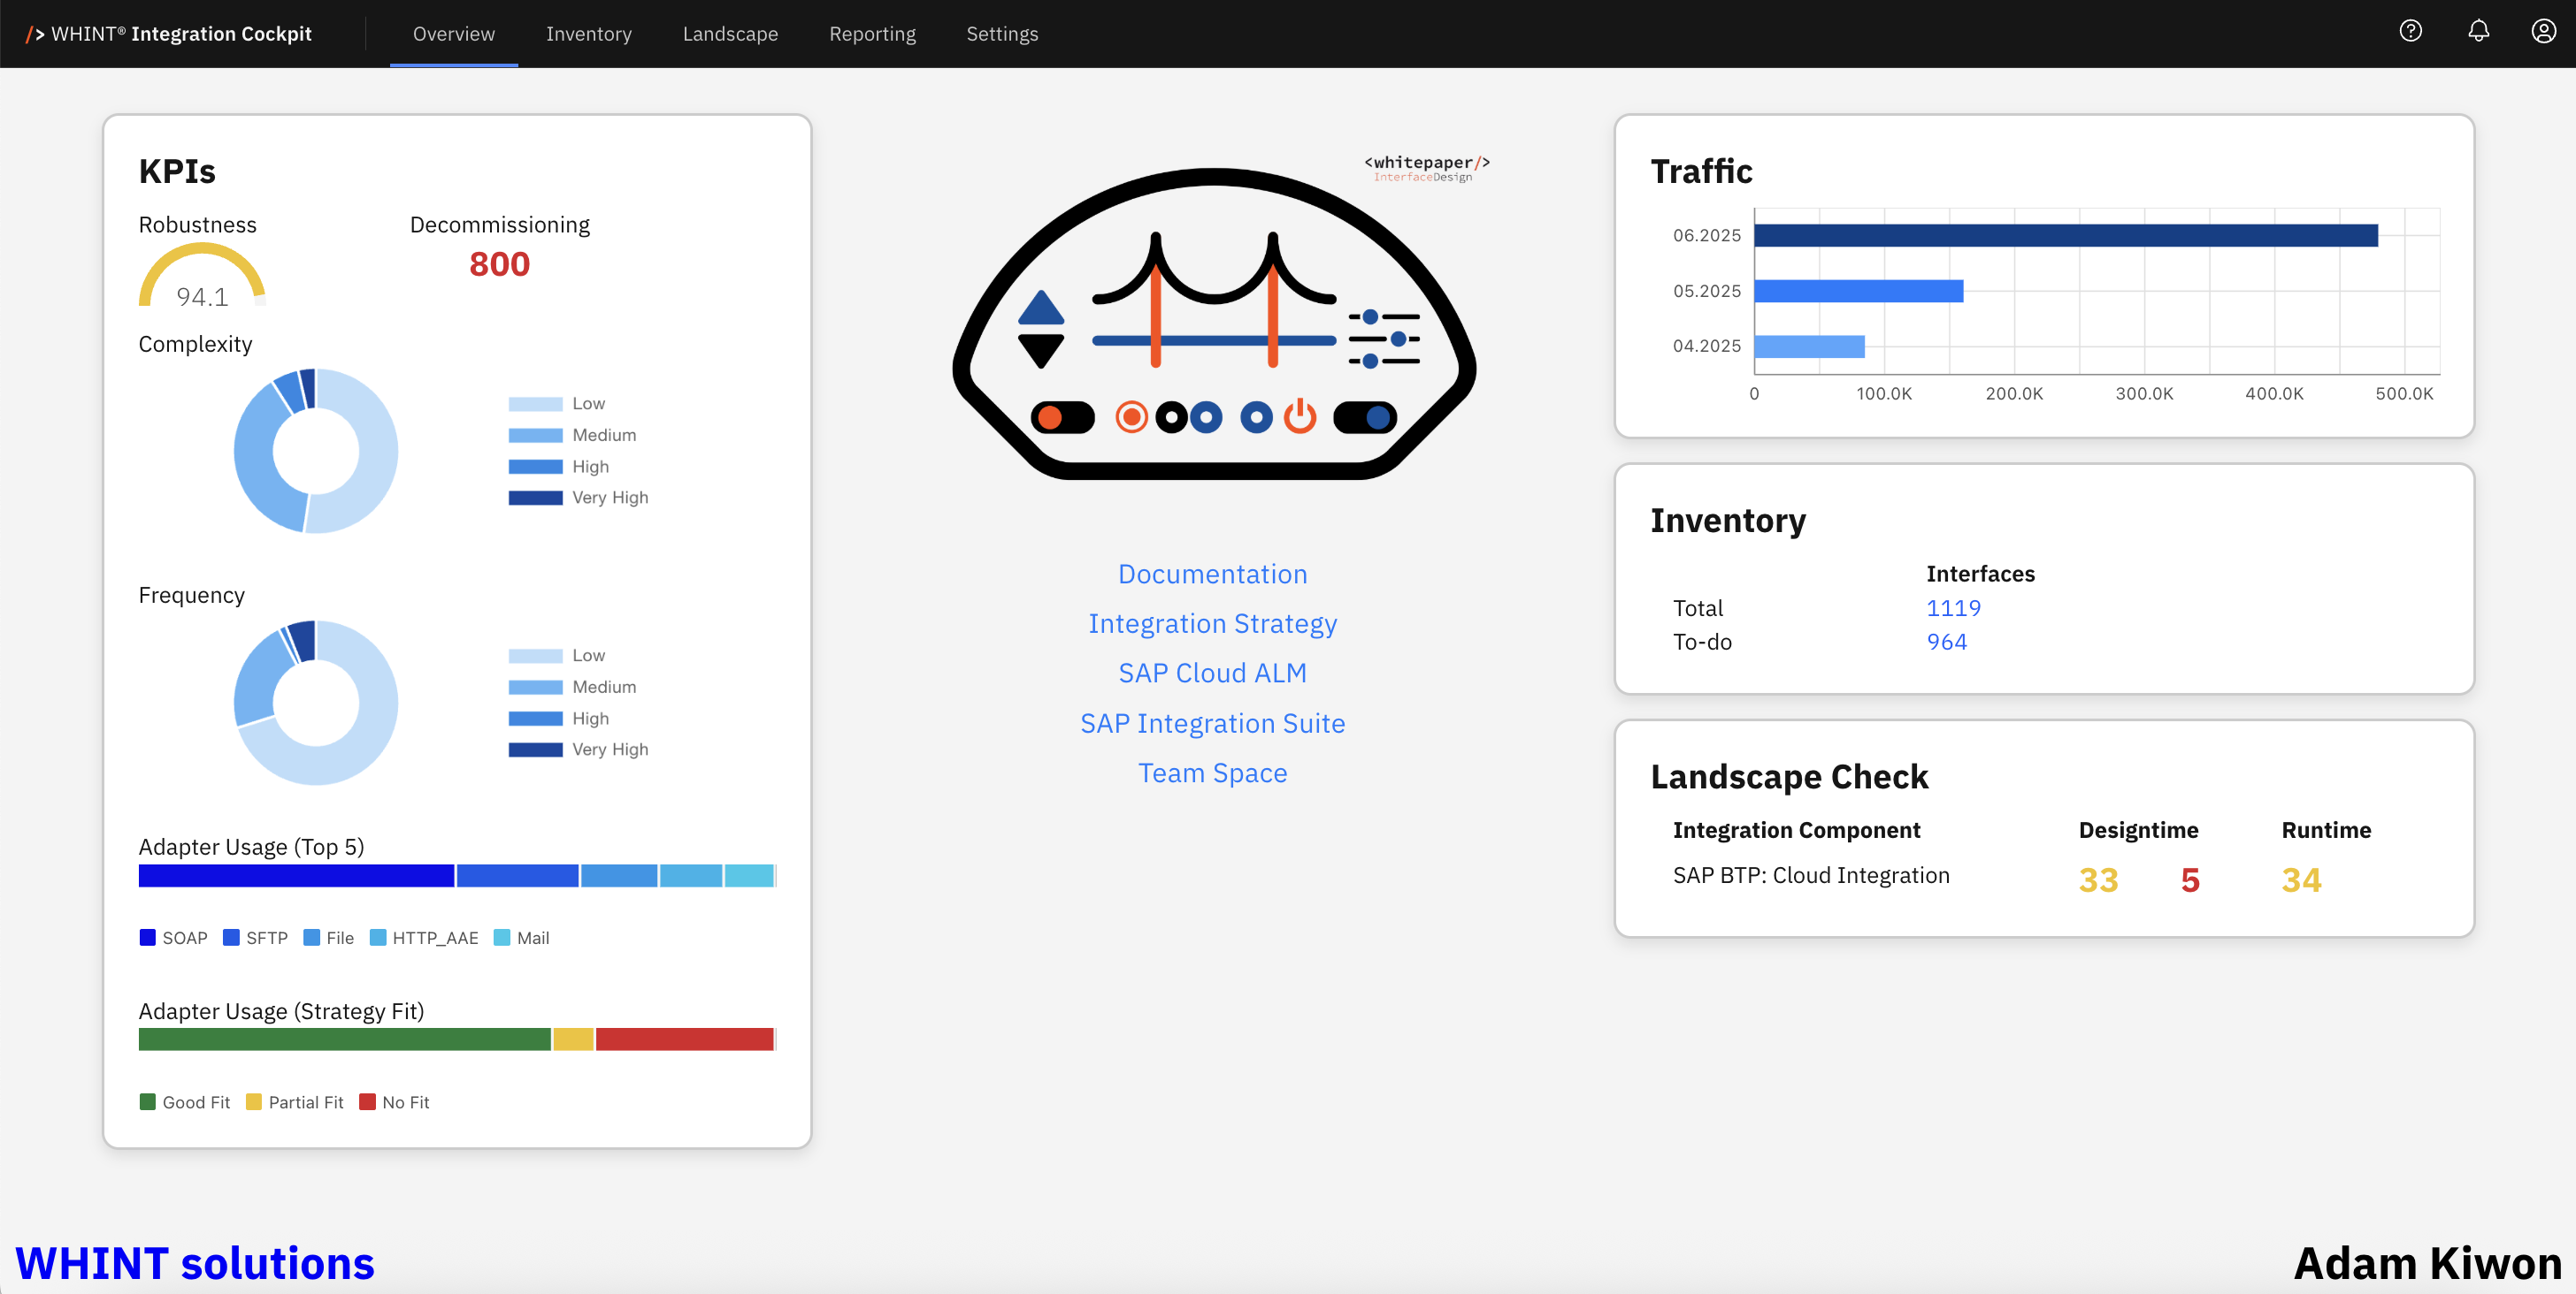This screenshot has width=2576, height=1294.
Task: Click the To-do interfaces count 964
Action: (1946, 642)
